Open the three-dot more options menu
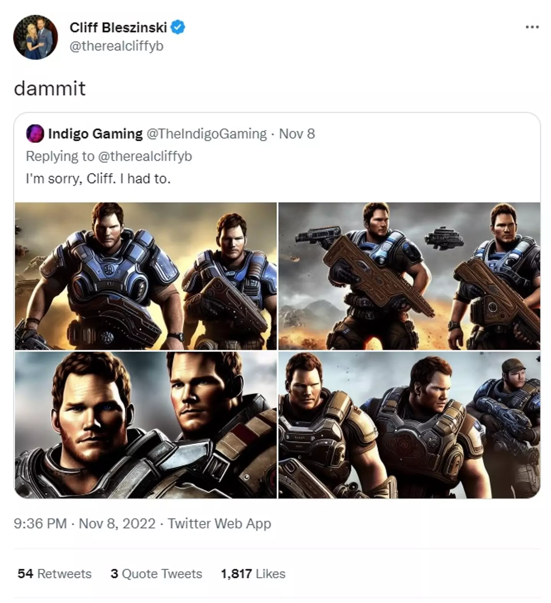The width and height of the screenshot is (551, 603). coord(532,27)
